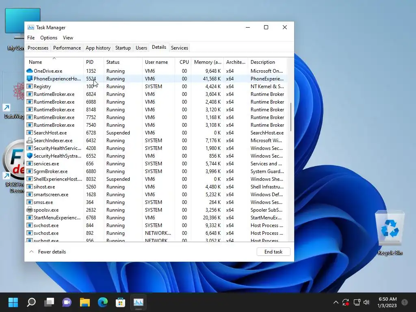Select RuntimeBroker.exe with PID 7540

156,125
